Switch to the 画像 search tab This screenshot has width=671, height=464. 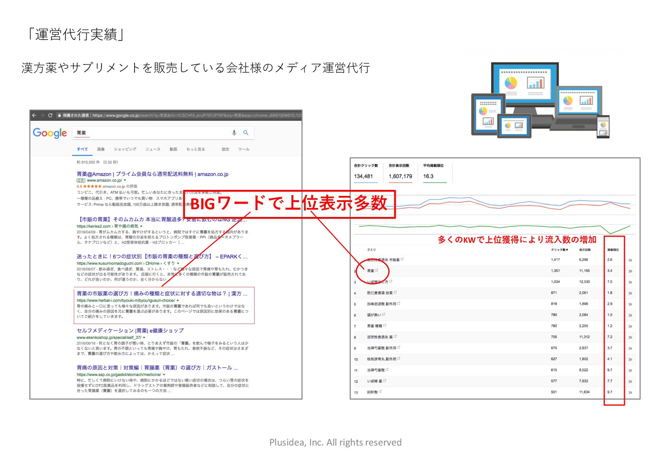101,149
